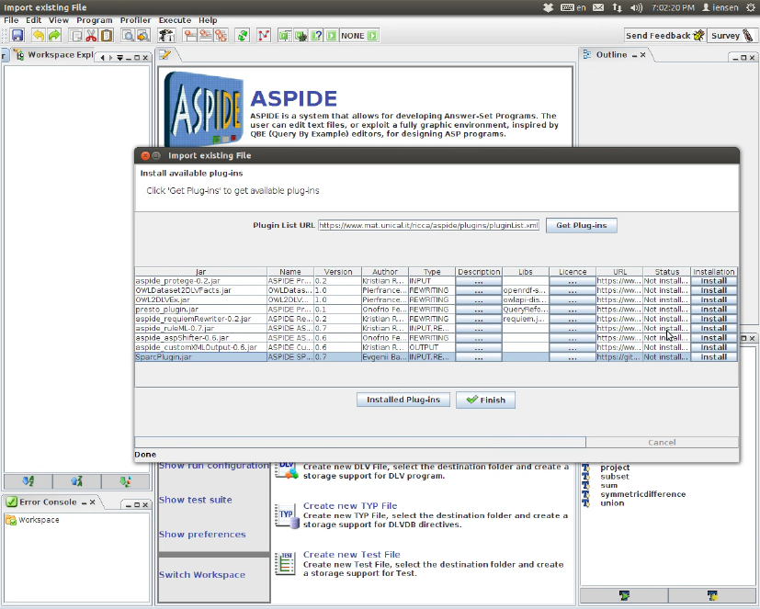Click the Plugin List URL input field
The height and width of the screenshot is (609, 760).
(429, 225)
